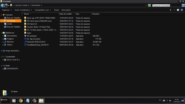
Task: Select CD Hack [www.CSXiter99.com] folder icon
Action: pyautogui.click(x=25, y=21)
